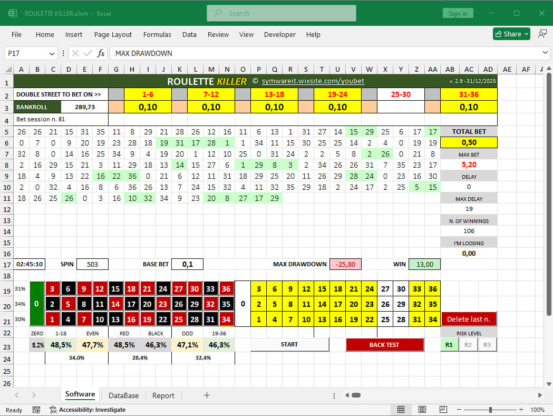The width and height of the screenshot is (553, 416).
Task: Click the search input field
Action: pyautogui.click(x=282, y=13)
